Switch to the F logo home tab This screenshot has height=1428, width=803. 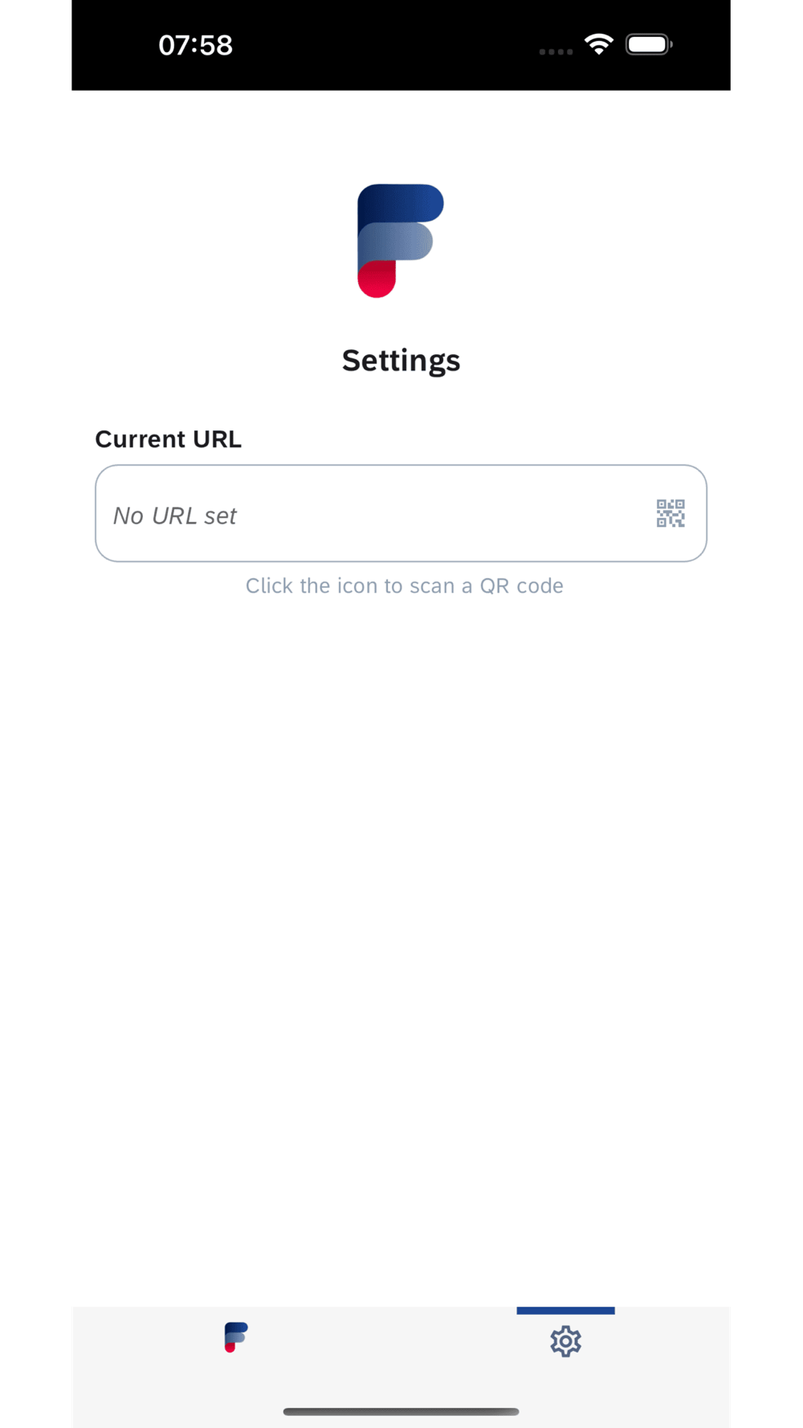[236, 1337]
